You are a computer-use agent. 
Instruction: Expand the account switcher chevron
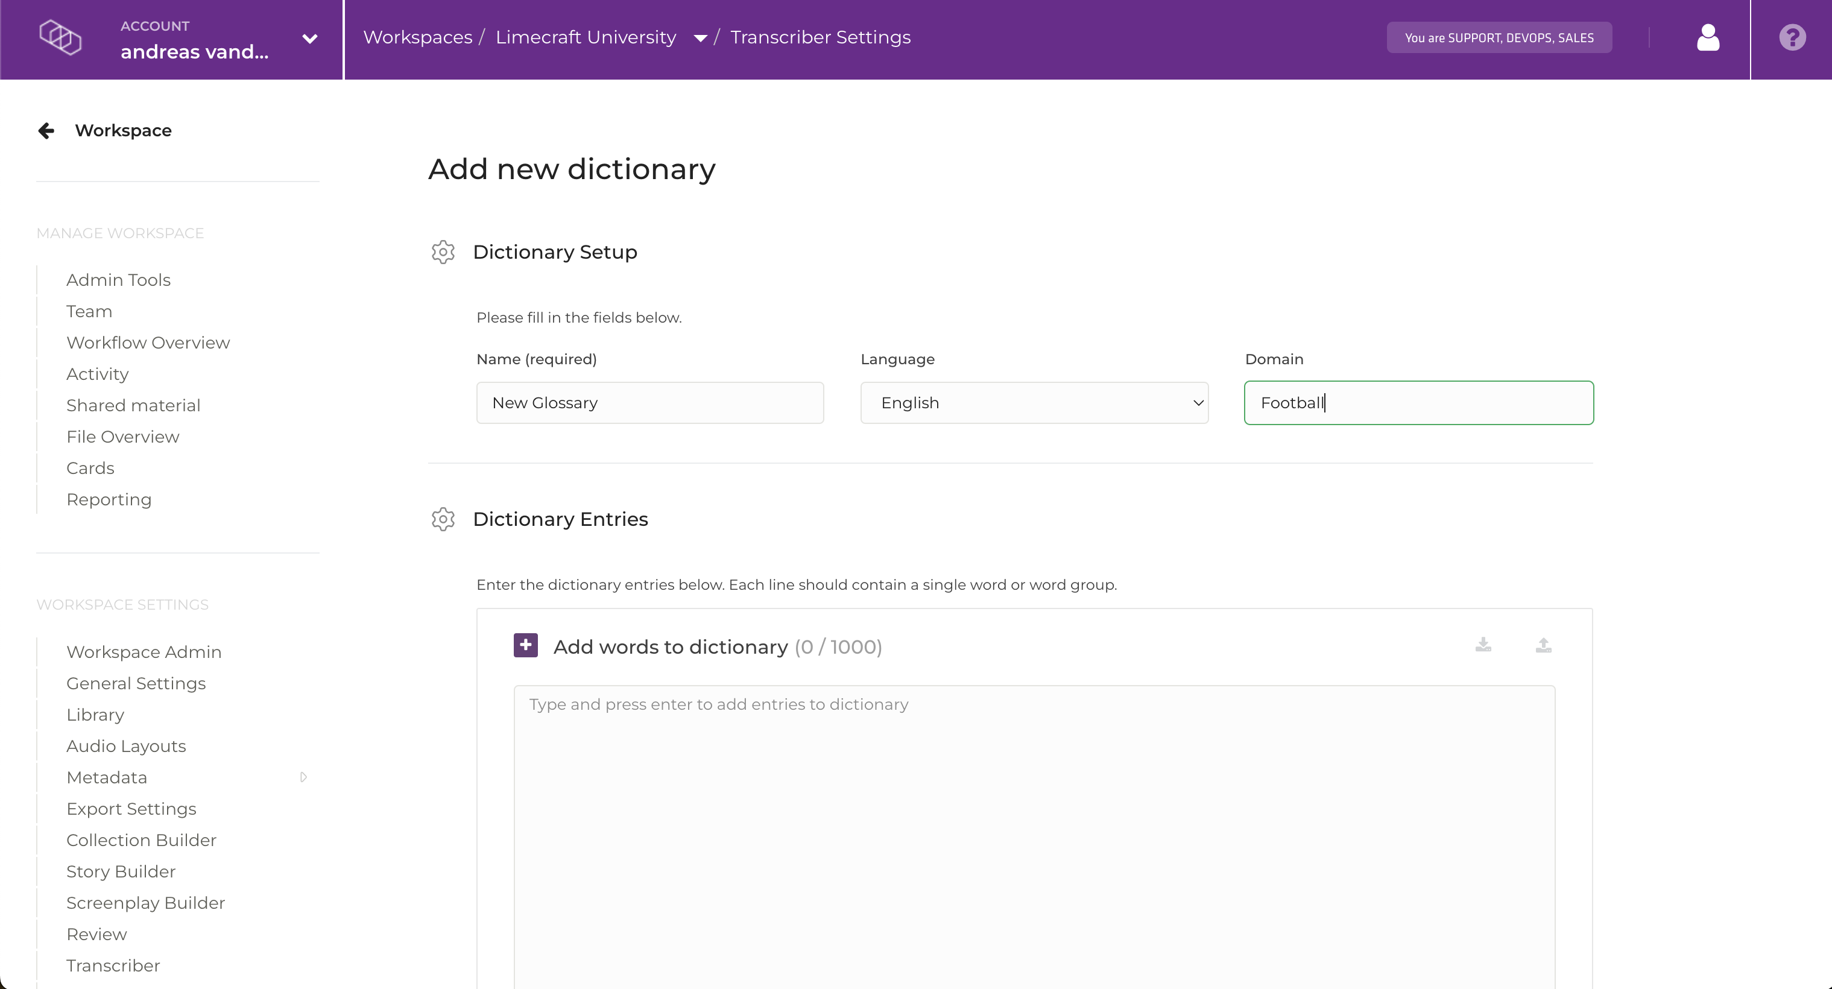point(309,39)
